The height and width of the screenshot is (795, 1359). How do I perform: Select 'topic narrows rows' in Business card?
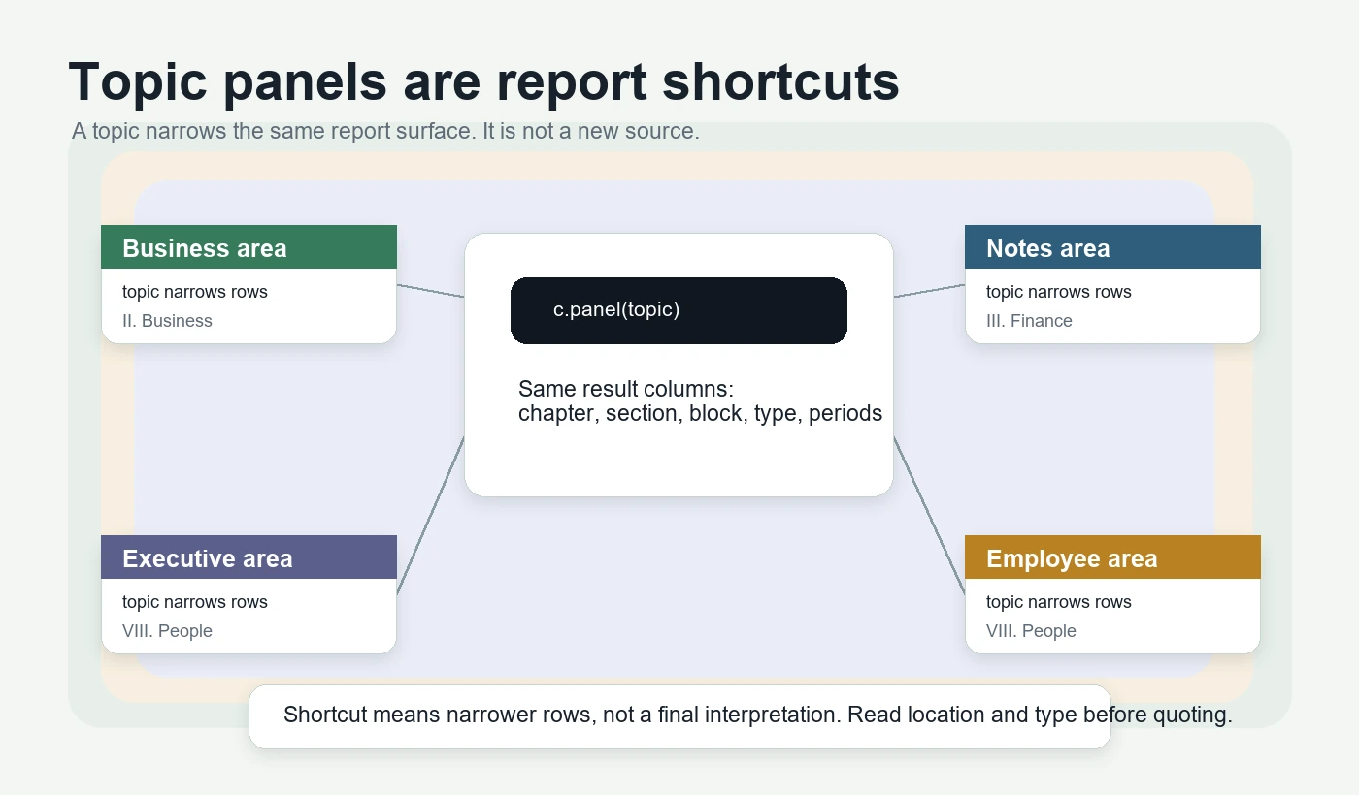195,292
